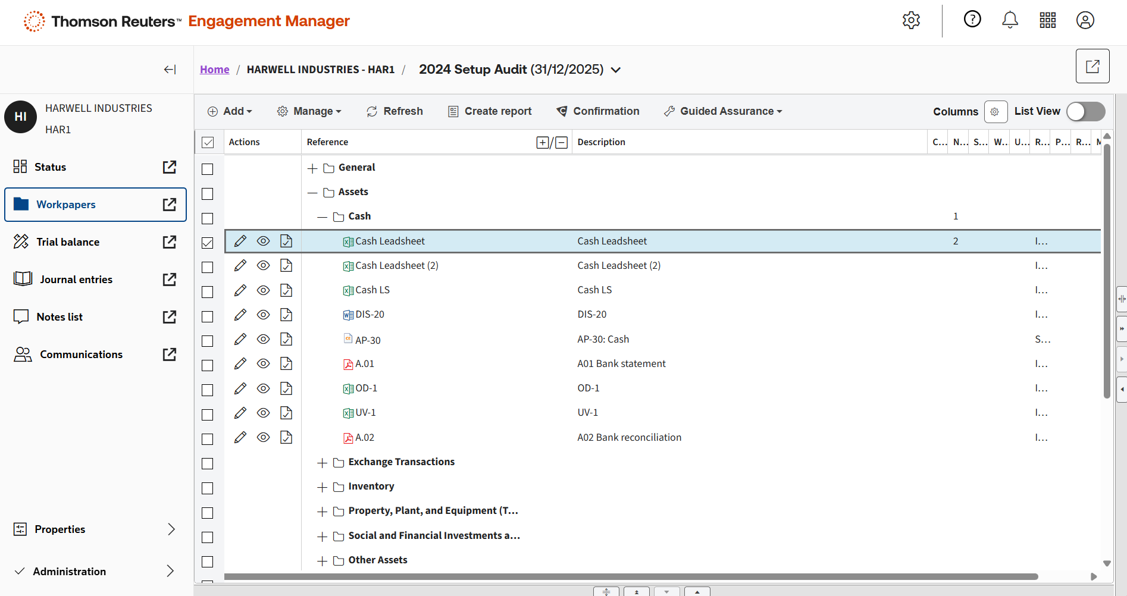Uncheck the Cash Leadsheet row checkbox
Viewport: 1127px width, 596px height.
[208, 243]
